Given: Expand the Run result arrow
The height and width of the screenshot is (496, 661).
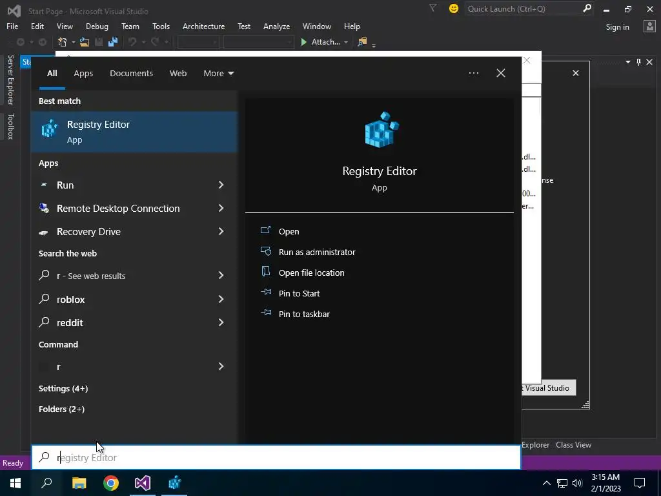Looking at the screenshot, I should coord(221,185).
